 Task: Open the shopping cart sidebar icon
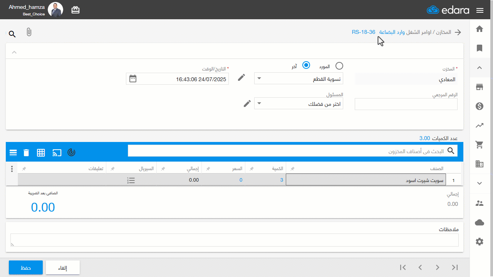(480, 145)
